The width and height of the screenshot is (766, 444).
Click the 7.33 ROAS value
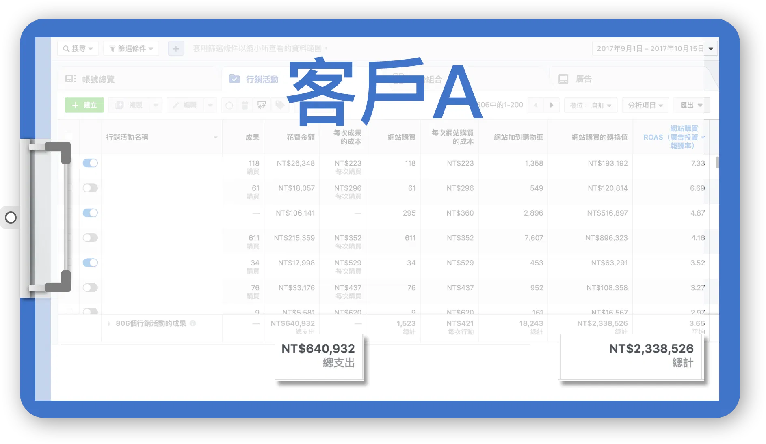click(x=698, y=163)
